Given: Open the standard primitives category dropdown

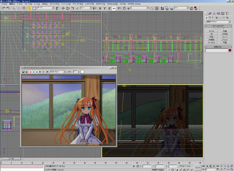Looking at the screenshot, I should click(x=219, y=22).
